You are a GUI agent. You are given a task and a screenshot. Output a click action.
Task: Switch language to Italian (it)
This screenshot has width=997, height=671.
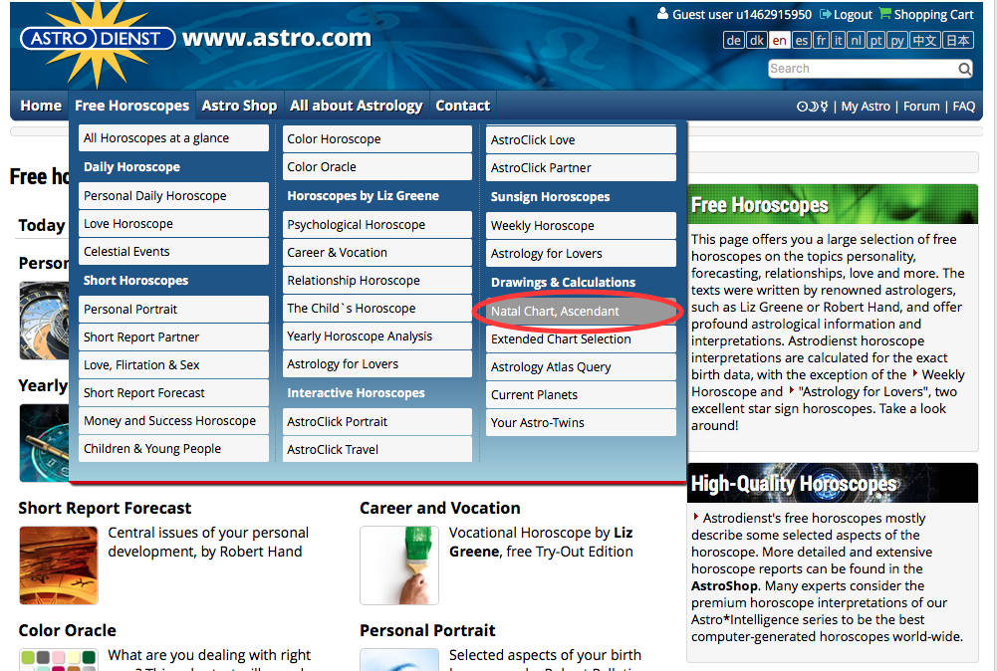click(x=838, y=41)
